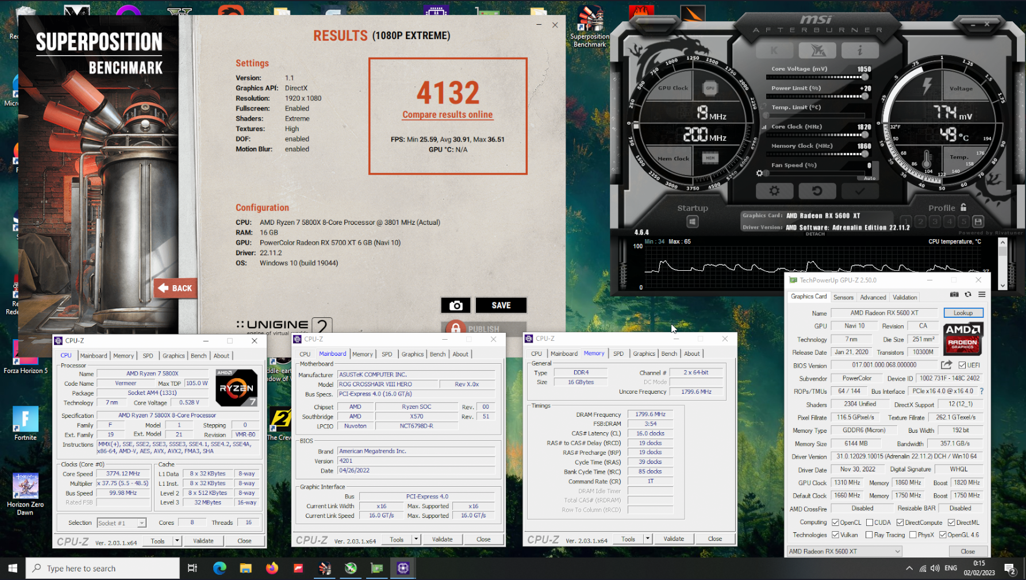Toggle the Ray Tracing checkbox in GPU-Z

tap(869, 535)
